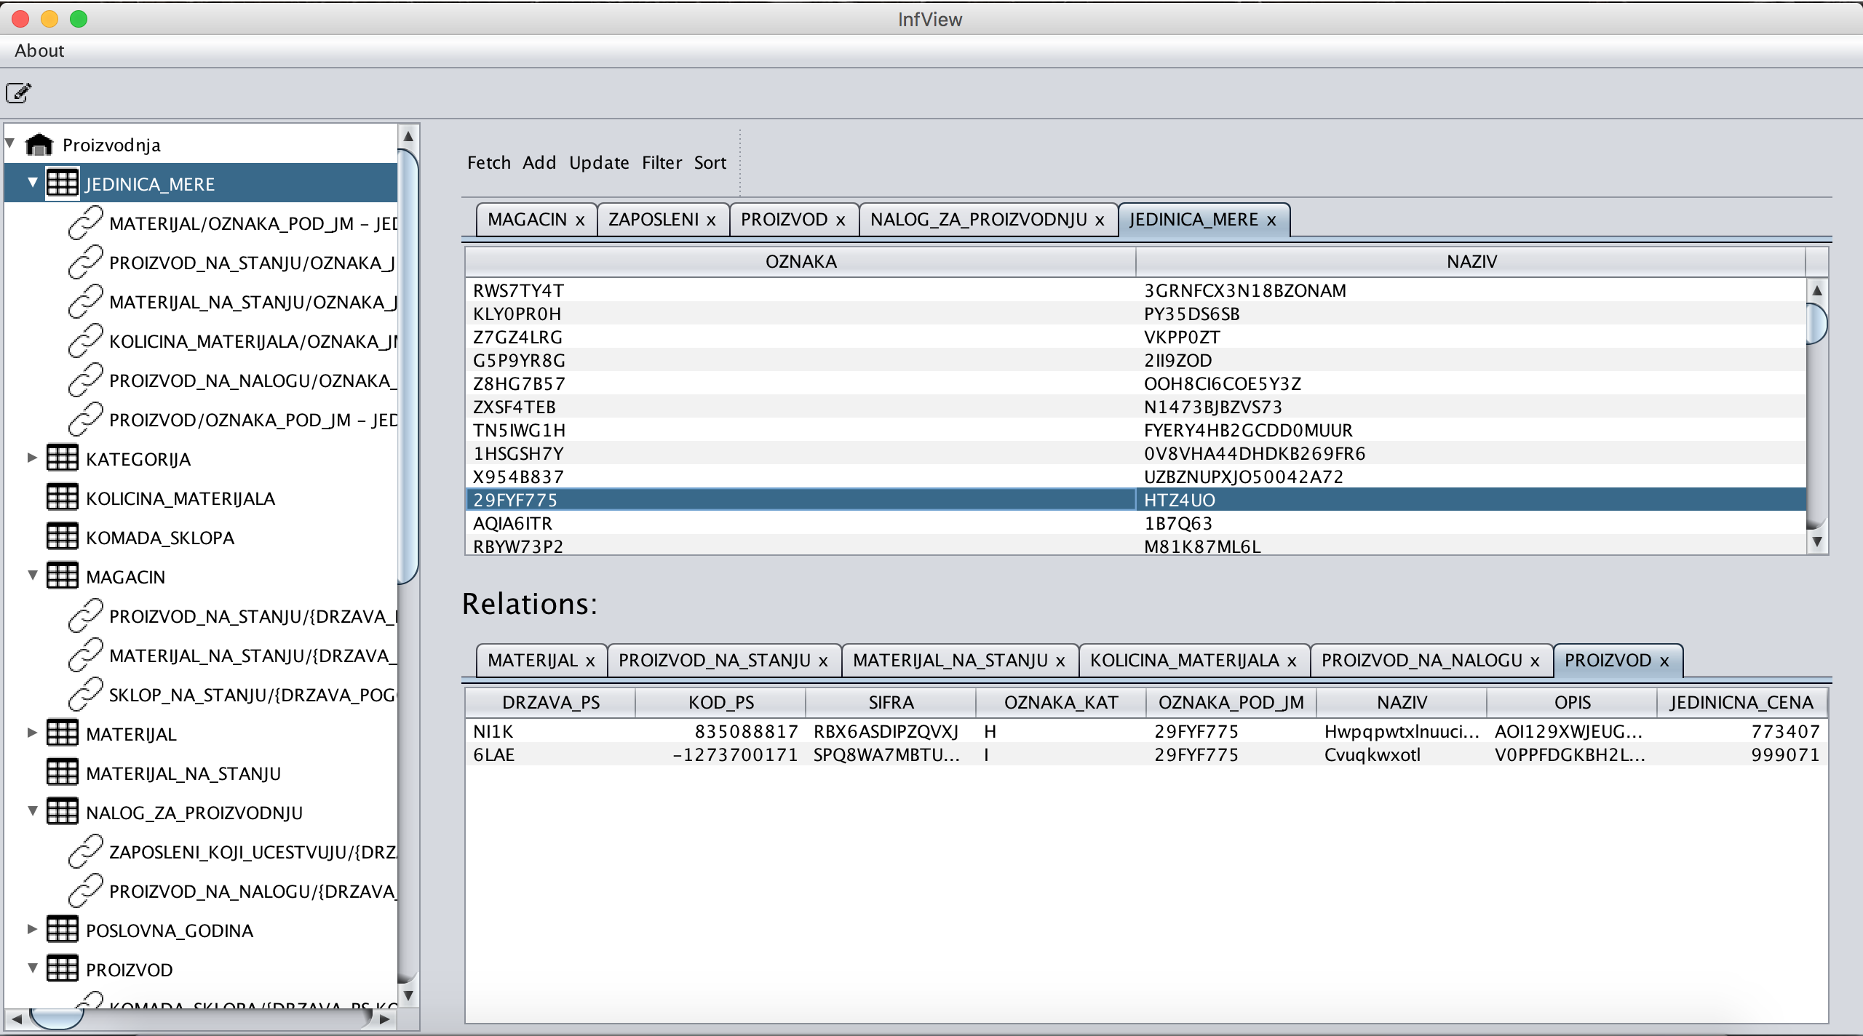Image resolution: width=1863 pixels, height=1036 pixels.
Task: Switch to the MAGACIN tab
Action: [527, 220]
